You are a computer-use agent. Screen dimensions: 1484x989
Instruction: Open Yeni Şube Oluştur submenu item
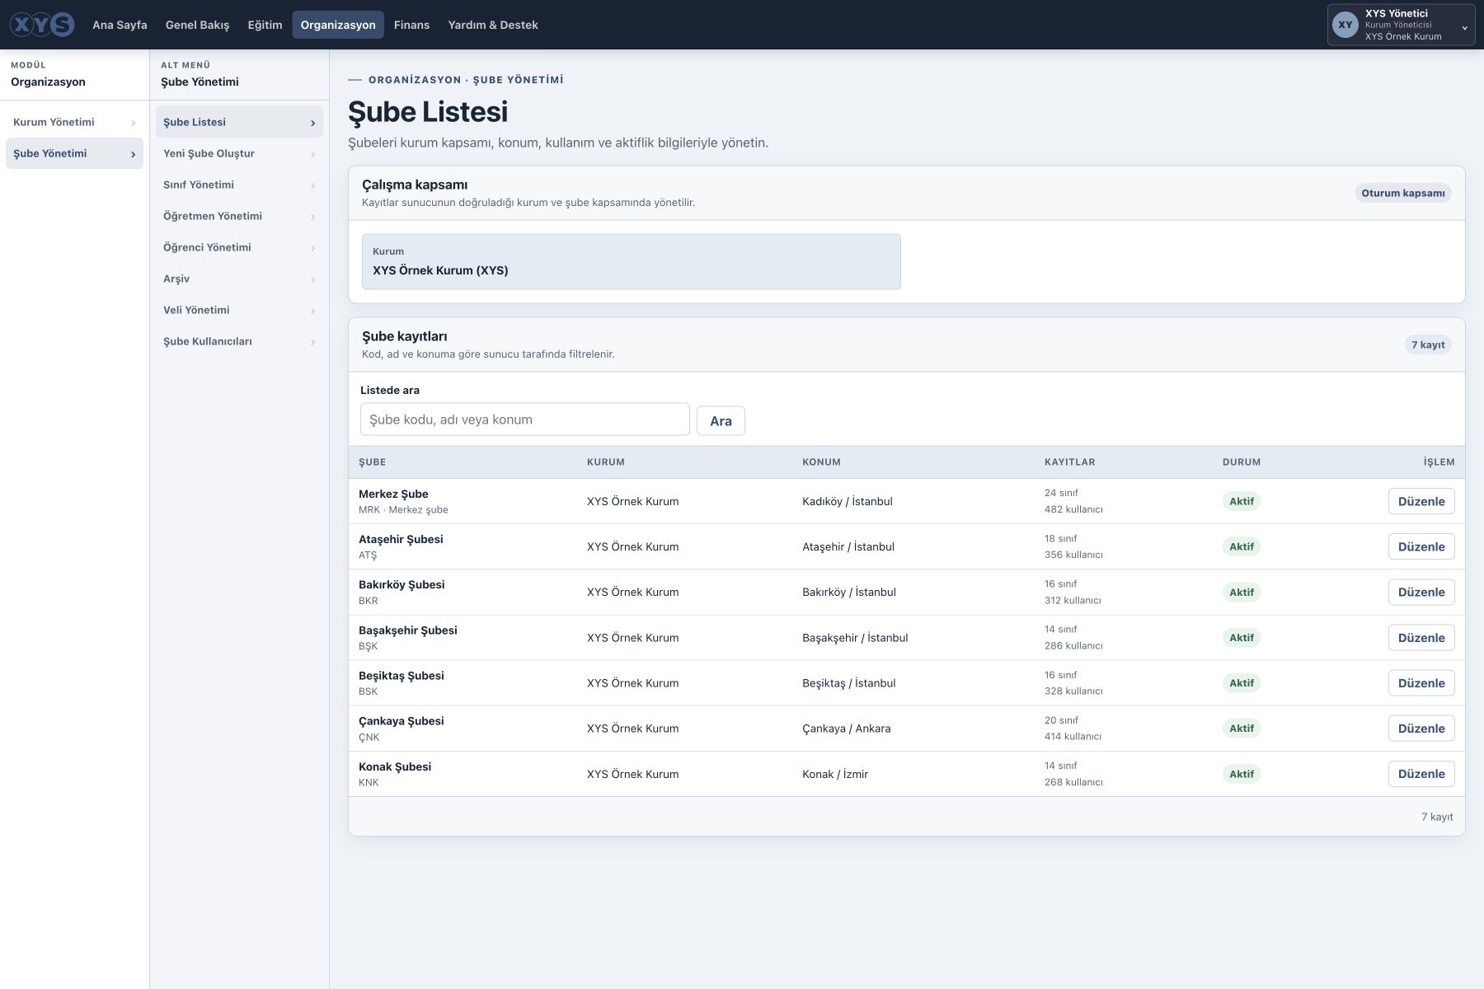coord(239,153)
